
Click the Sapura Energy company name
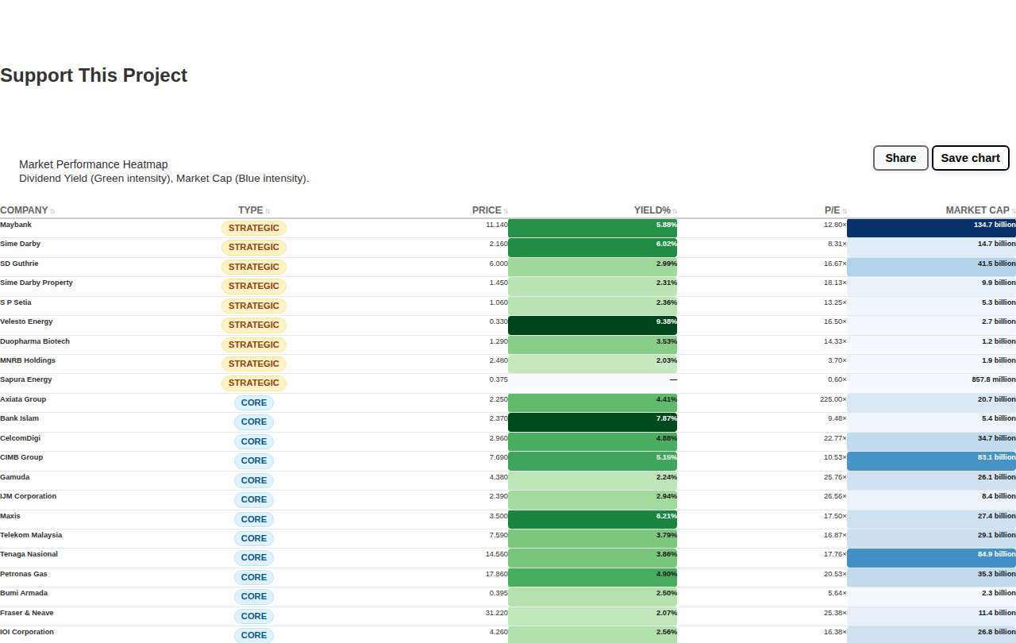click(26, 379)
